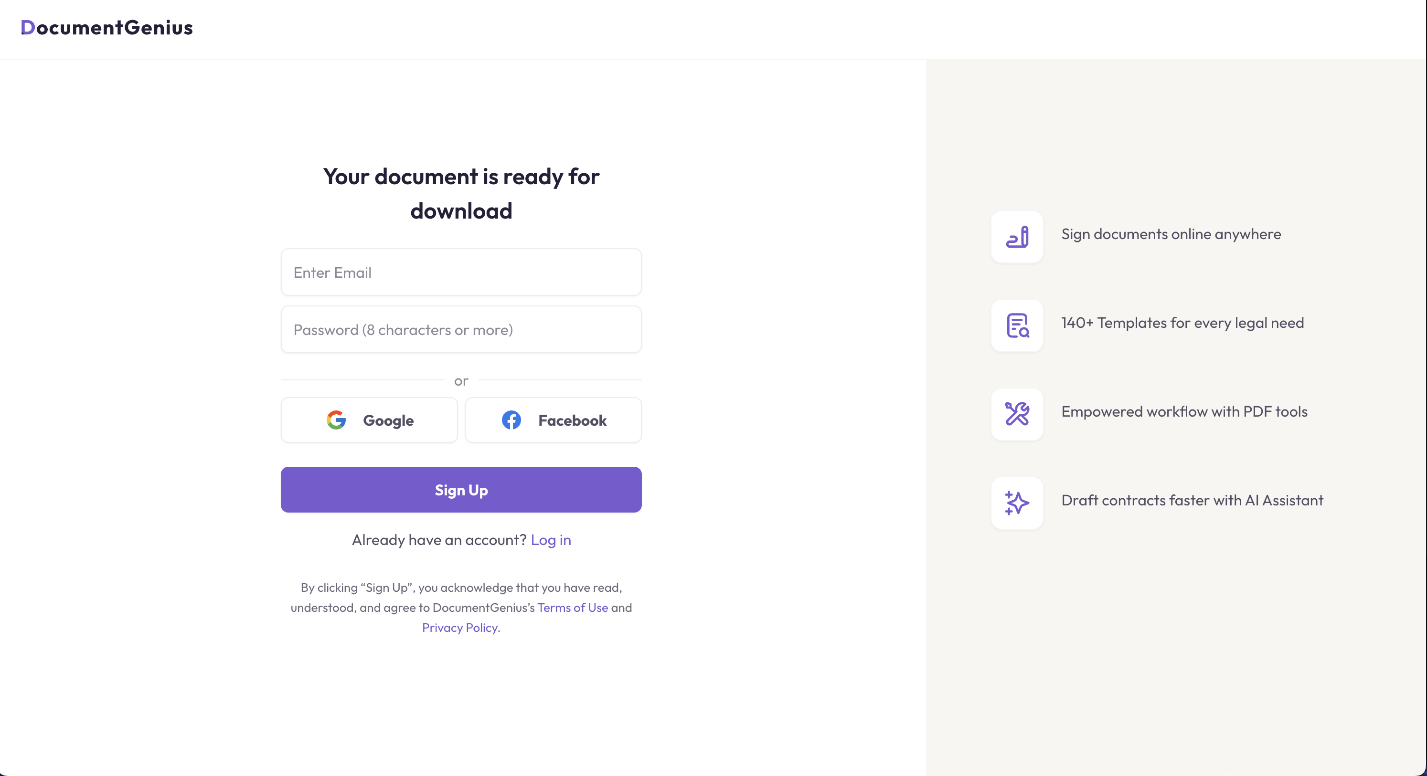
Task: Click the AI Assistant sparkle icon
Action: 1017,503
